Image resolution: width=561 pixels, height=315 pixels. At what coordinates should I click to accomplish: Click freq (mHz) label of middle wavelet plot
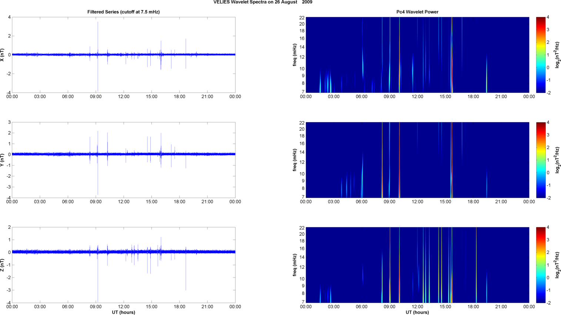point(295,160)
